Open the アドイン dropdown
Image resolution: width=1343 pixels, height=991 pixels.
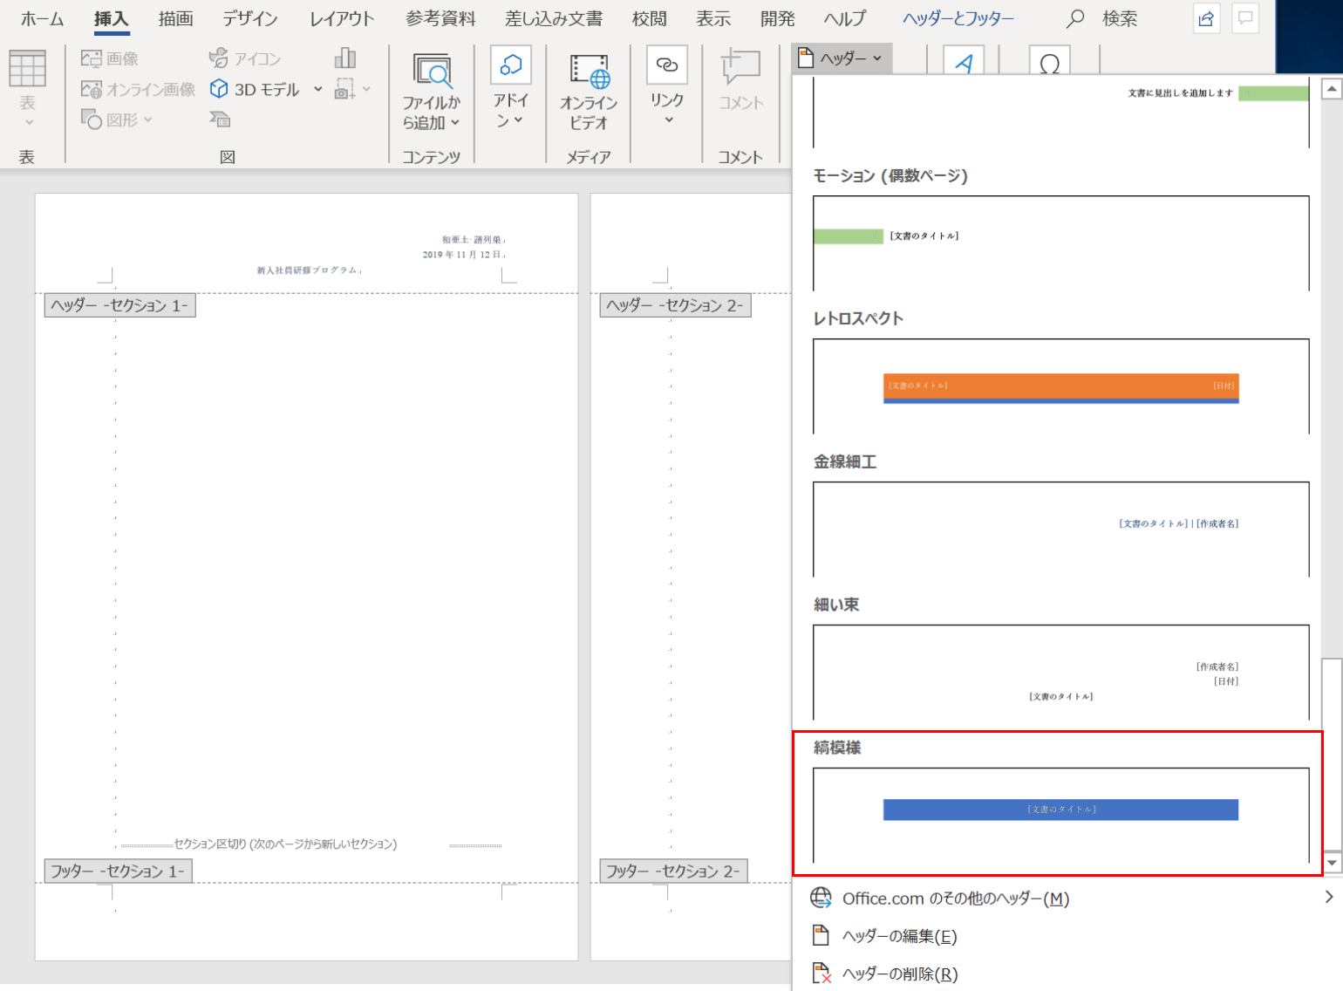[x=510, y=88]
